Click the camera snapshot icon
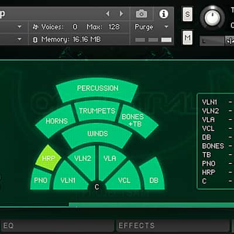234x234 pixels. 142,14
